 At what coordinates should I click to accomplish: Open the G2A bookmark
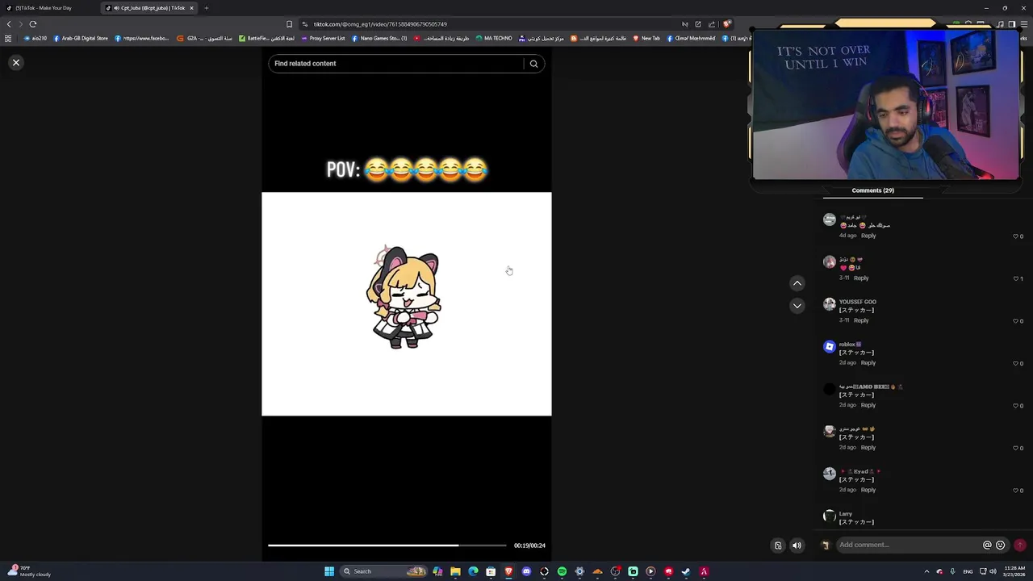pyautogui.click(x=204, y=38)
